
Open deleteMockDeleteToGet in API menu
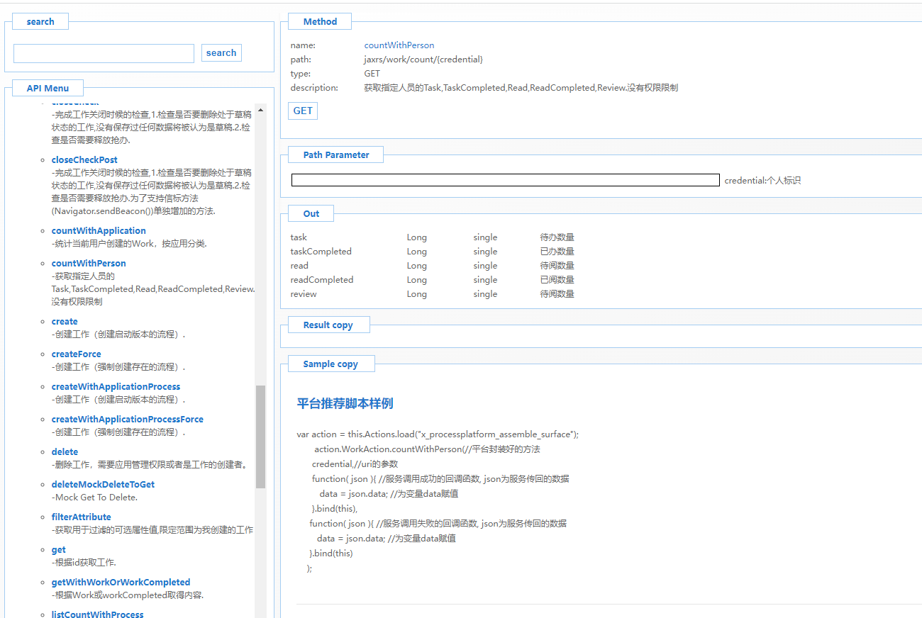(103, 484)
